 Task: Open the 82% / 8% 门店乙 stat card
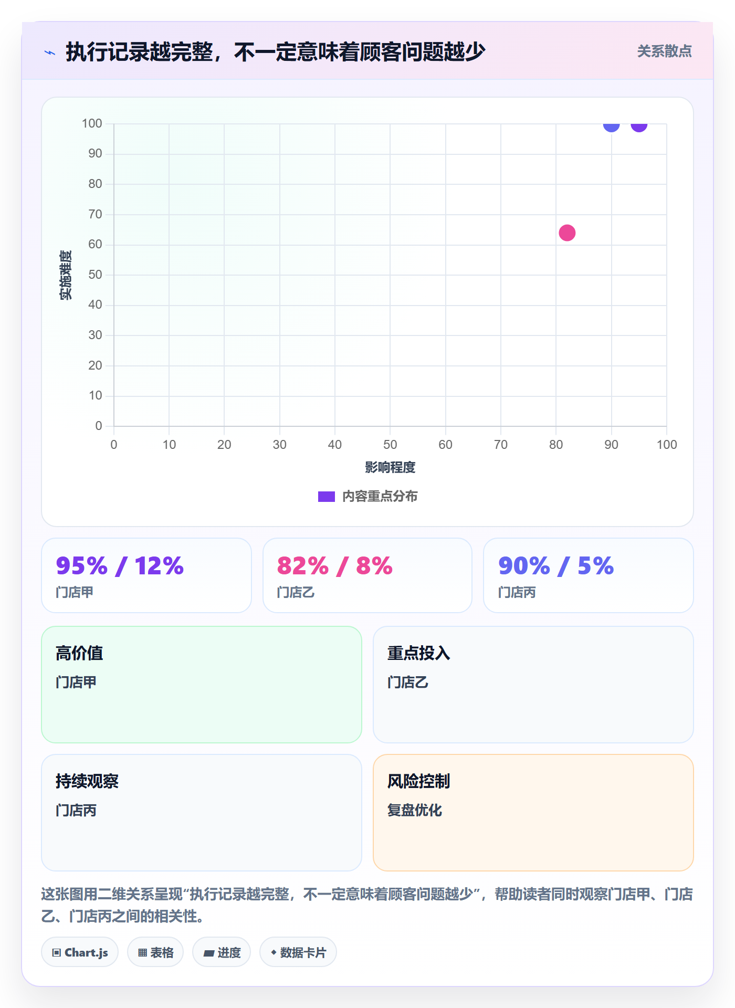[x=367, y=575]
